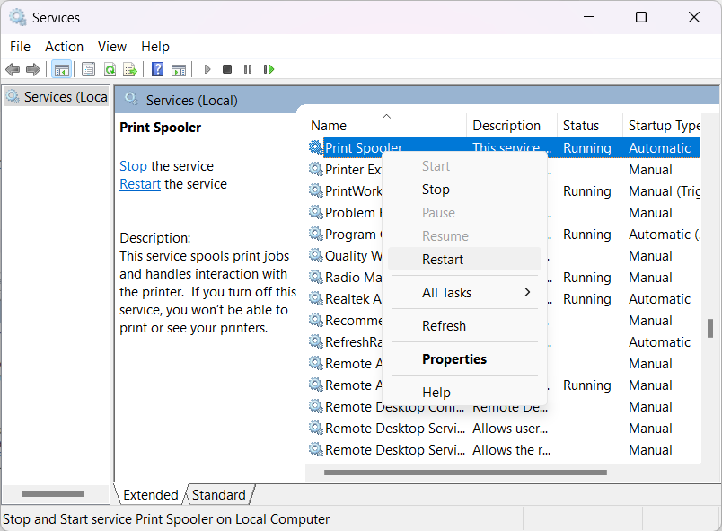Select the Print Spooler service row name
The width and height of the screenshot is (722, 531).
coord(364,148)
